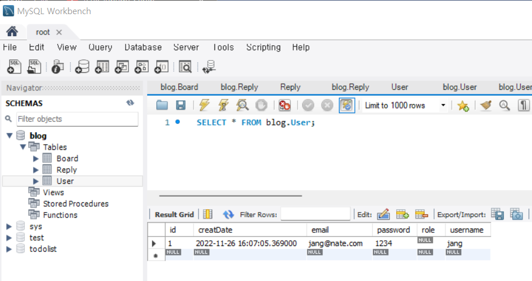Open the Scripting menu
The height and width of the screenshot is (281, 532).
point(264,47)
